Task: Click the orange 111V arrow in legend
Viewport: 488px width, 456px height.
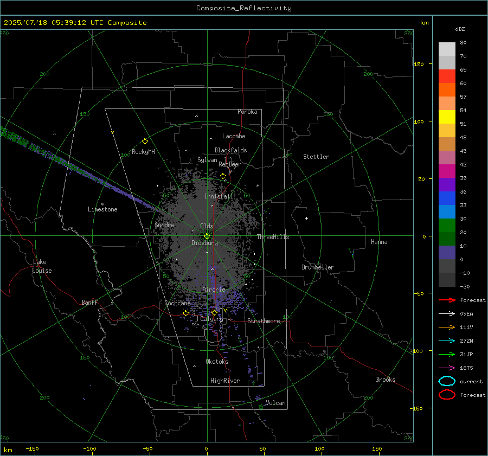Action: 447,327
